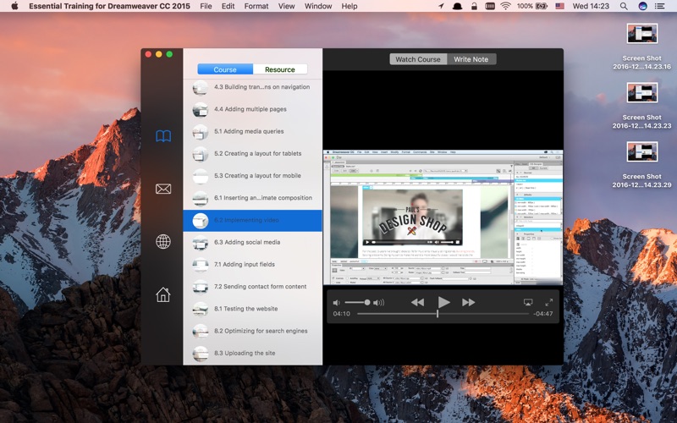This screenshot has width=677, height=423.
Task: Go to the home icon in sidebar
Action: (163, 294)
